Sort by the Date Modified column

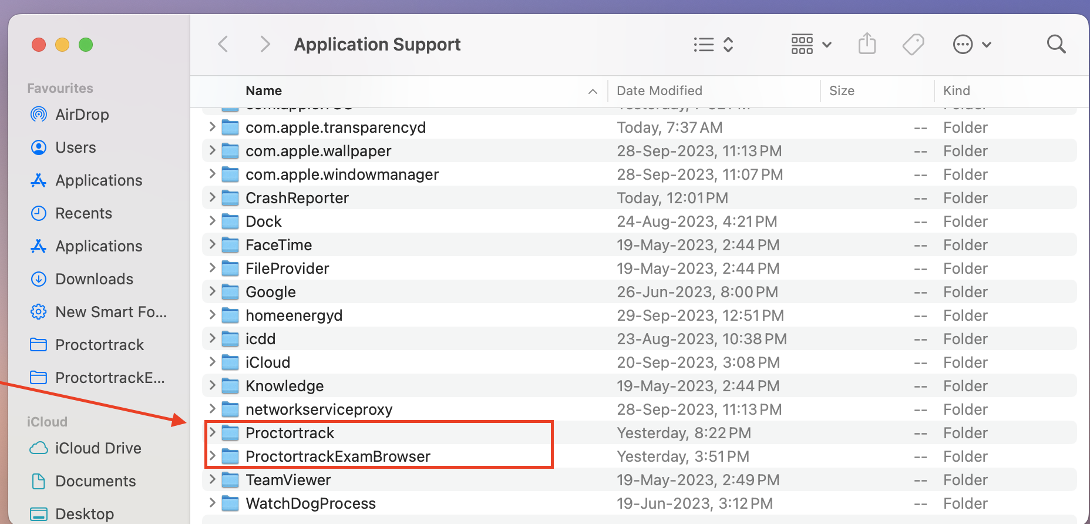click(x=660, y=91)
